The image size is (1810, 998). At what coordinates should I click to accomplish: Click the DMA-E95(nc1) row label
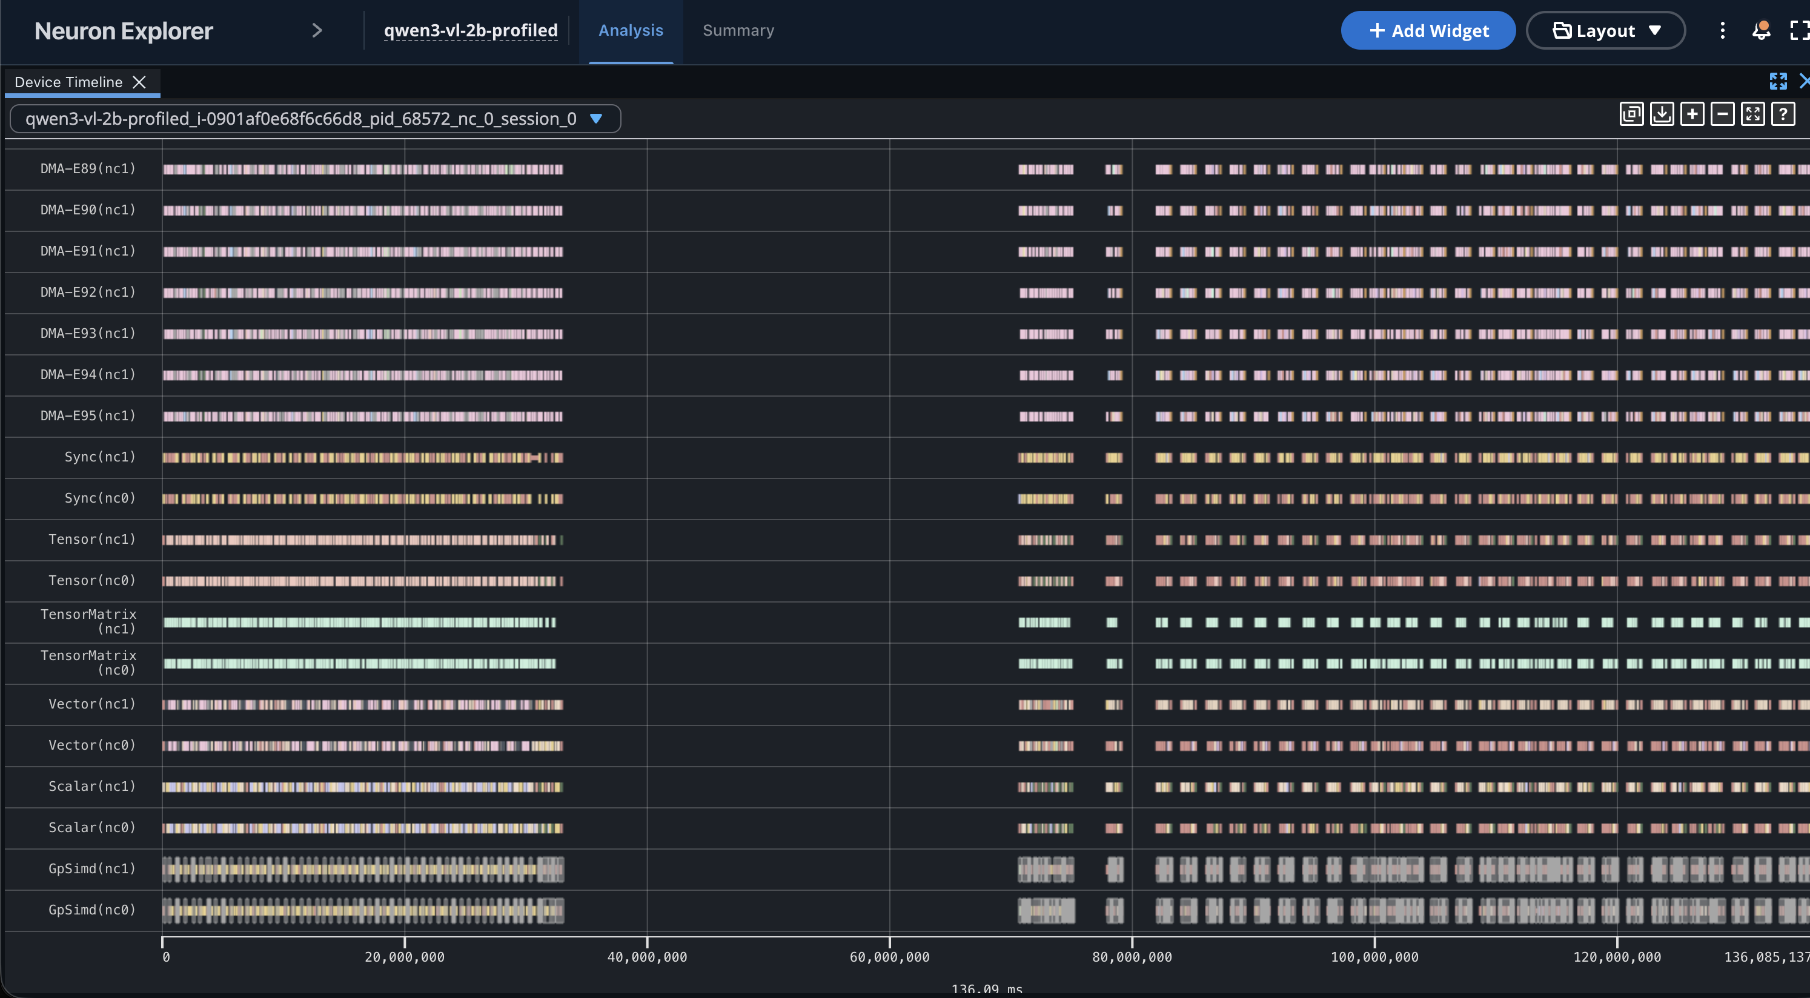(88, 416)
